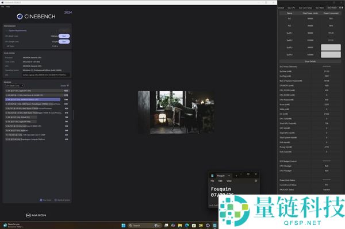The height and width of the screenshot is (229, 345).
Task: Click blank Power Consumed cell for SysPL4
Action: click(x=331, y=55)
